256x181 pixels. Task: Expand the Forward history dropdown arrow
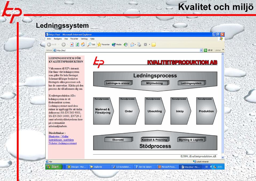tap(68, 45)
